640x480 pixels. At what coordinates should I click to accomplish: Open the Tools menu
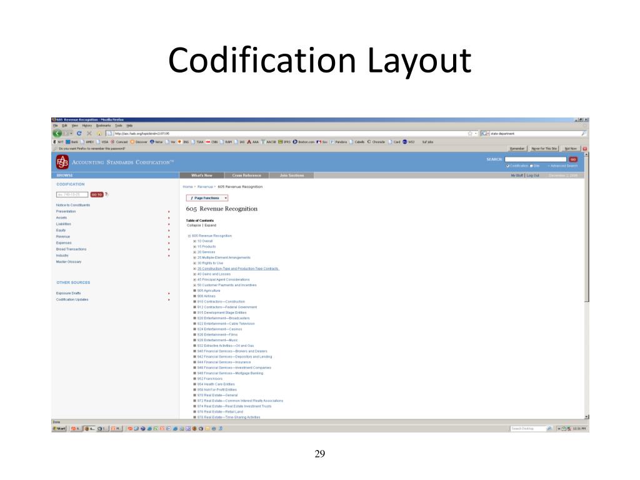click(x=118, y=126)
